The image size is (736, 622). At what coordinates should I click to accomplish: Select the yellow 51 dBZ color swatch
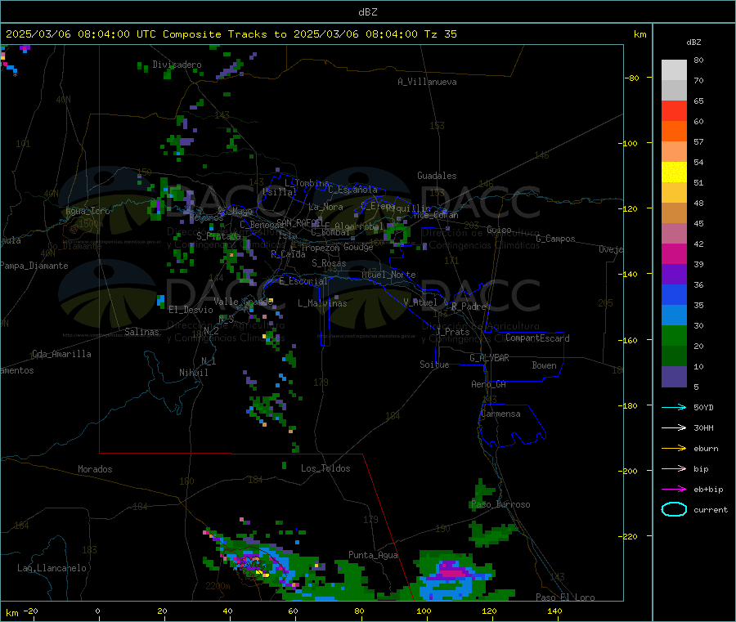[674, 172]
